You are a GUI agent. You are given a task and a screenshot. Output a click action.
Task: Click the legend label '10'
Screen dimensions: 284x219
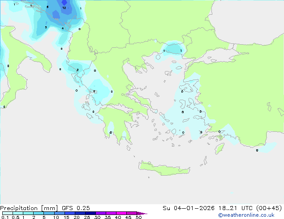[56, 217]
